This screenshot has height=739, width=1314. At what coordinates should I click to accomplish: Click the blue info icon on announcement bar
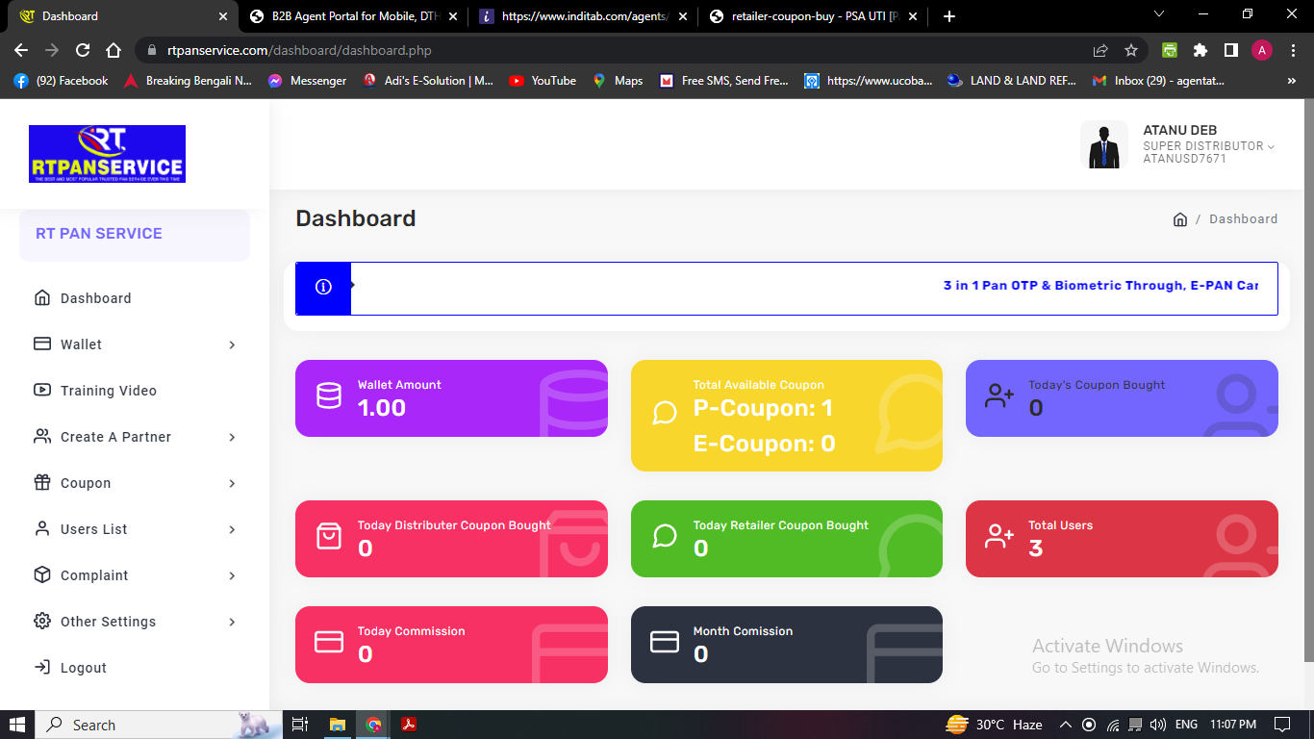click(323, 288)
